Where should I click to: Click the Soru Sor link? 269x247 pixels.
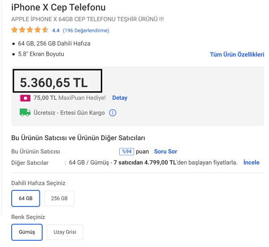165,151
